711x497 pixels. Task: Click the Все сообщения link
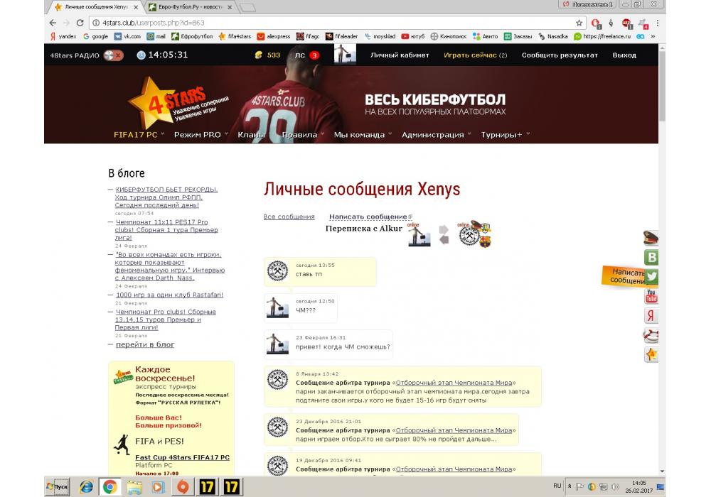click(289, 217)
